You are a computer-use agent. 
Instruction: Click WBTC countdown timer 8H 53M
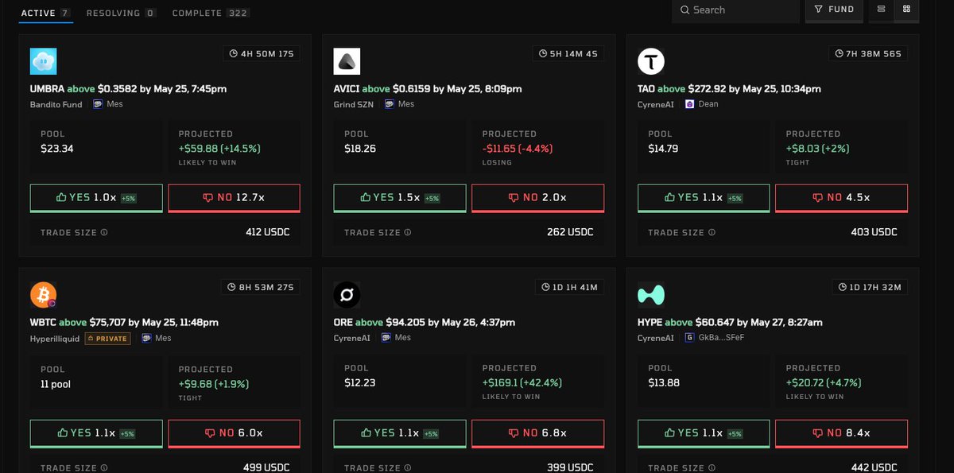pos(262,287)
